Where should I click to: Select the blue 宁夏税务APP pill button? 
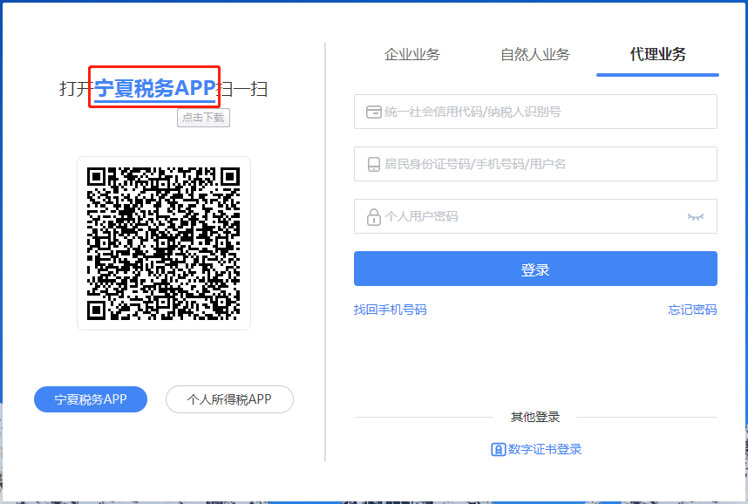pyautogui.click(x=91, y=399)
